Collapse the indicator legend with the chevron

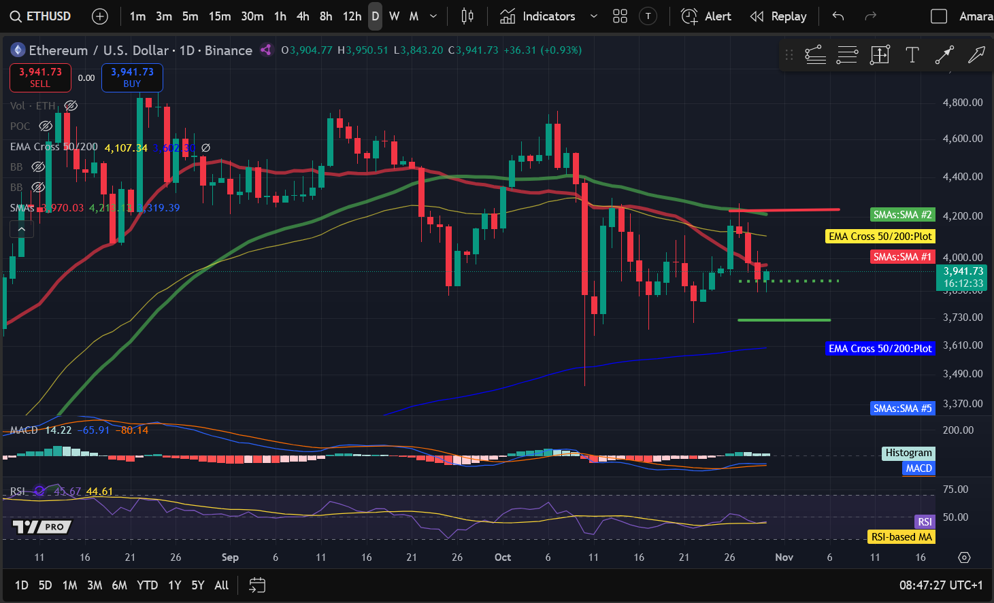(x=21, y=230)
